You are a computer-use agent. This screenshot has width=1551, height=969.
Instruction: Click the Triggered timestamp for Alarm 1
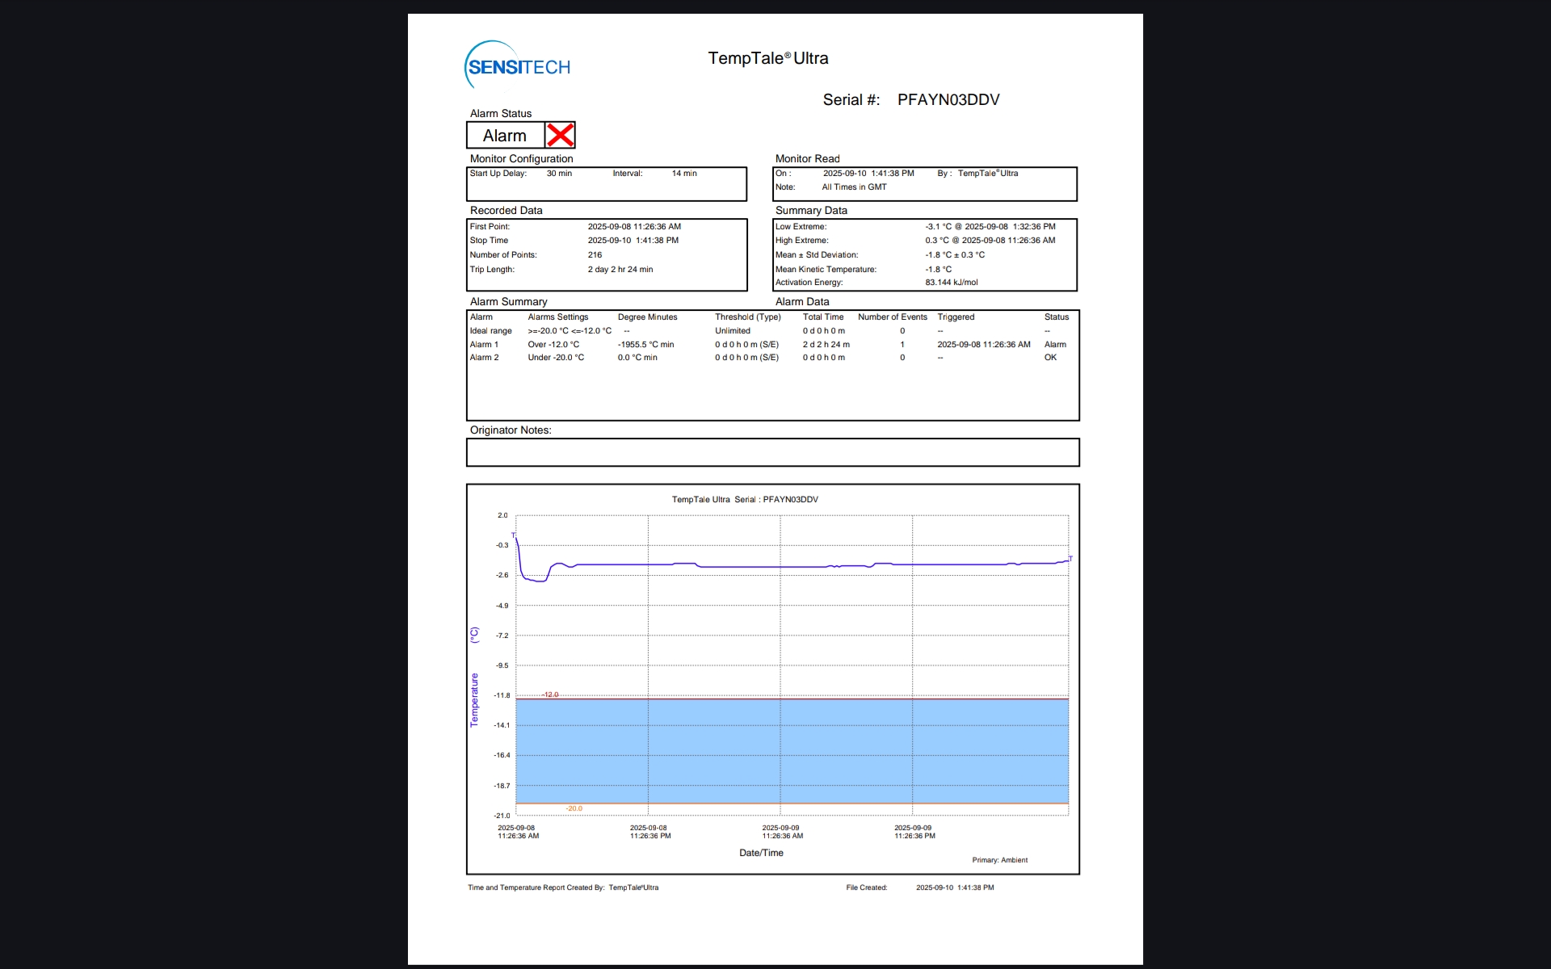tap(983, 344)
